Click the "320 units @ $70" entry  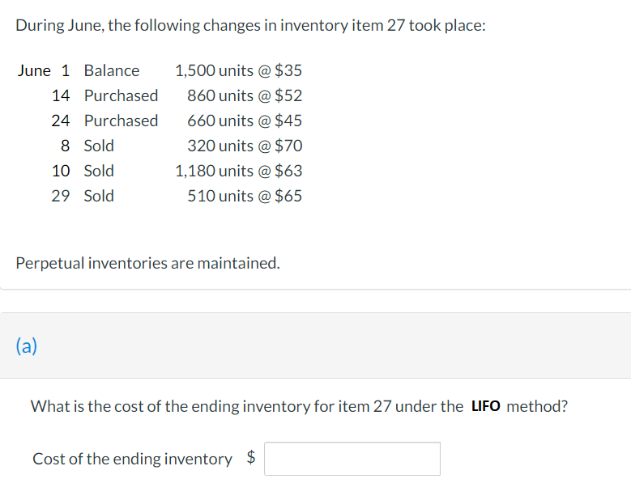tap(245, 146)
